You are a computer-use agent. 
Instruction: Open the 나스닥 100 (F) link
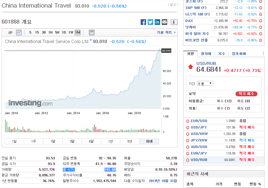(198, 14)
